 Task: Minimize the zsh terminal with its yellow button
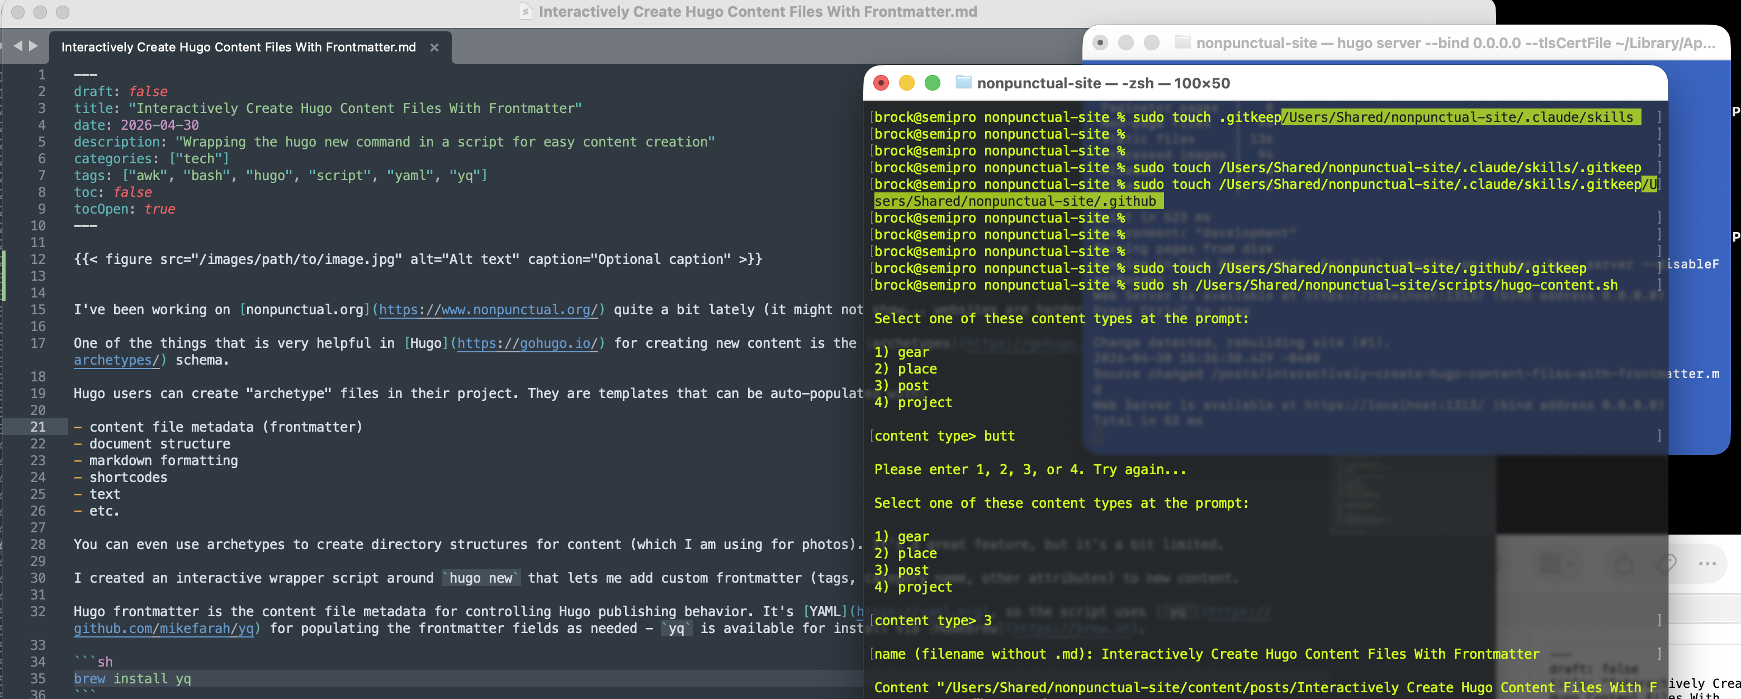coord(906,82)
